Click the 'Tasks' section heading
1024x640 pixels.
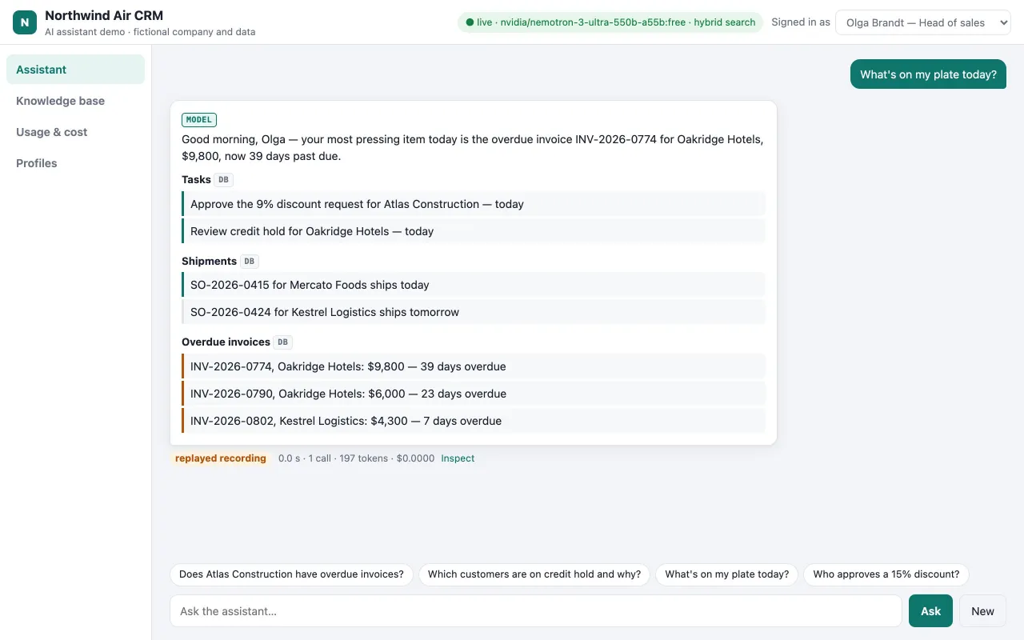click(x=196, y=180)
